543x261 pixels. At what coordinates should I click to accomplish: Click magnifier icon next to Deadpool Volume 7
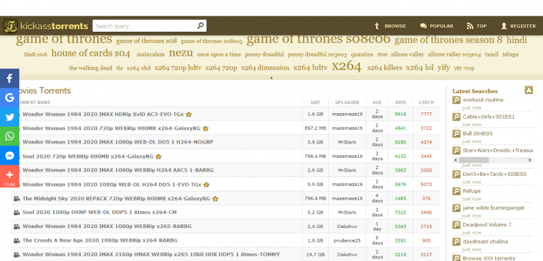pyautogui.click(x=456, y=225)
